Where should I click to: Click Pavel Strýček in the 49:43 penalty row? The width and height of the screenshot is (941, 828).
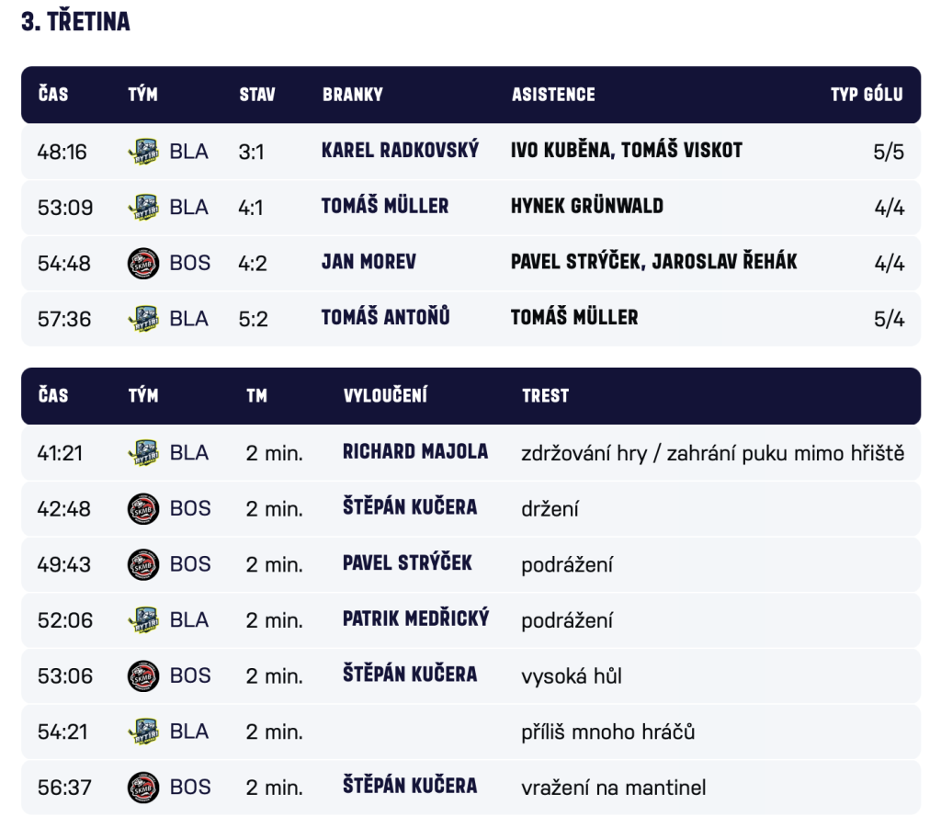407,563
